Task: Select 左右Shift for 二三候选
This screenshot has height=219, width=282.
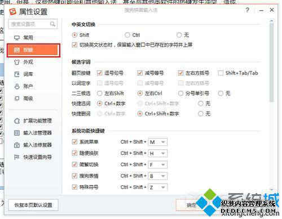Action: [x=99, y=93]
